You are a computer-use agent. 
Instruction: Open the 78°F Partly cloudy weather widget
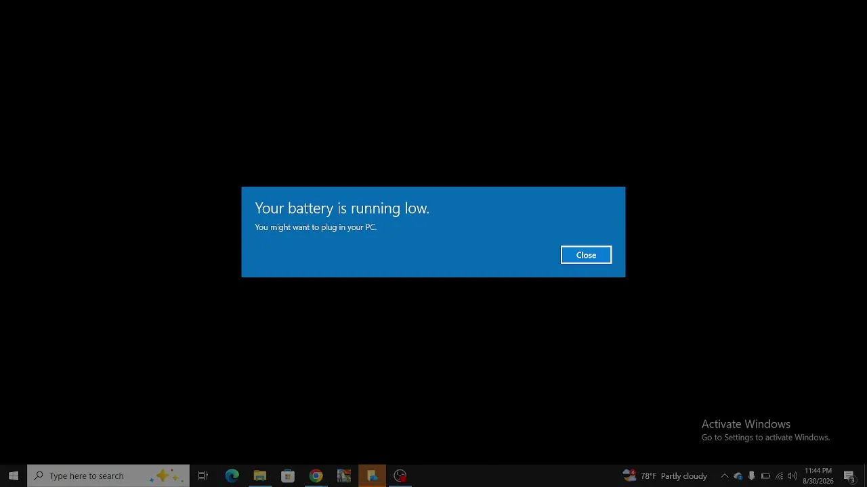pos(664,476)
